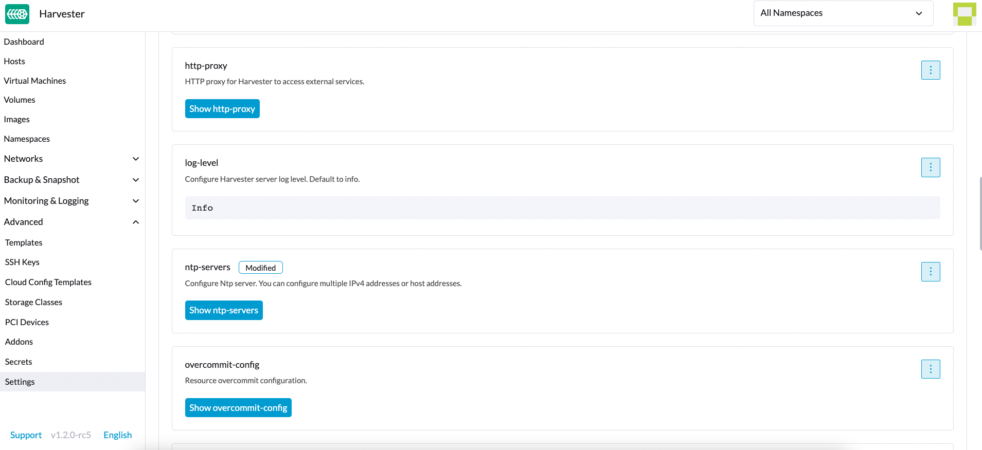This screenshot has width=982, height=450.
Task: Click Show overcommit-config button
Action: (x=238, y=408)
